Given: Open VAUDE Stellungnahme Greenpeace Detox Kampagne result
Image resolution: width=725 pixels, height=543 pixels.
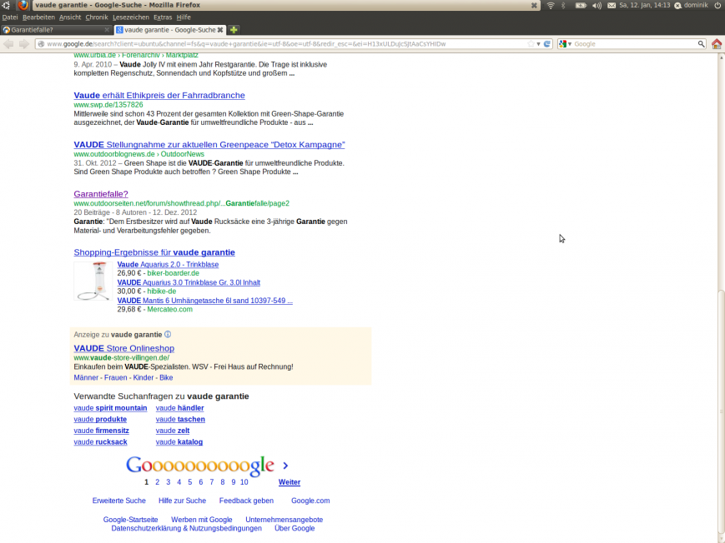Looking at the screenshot, I should (x=209, y=145).
